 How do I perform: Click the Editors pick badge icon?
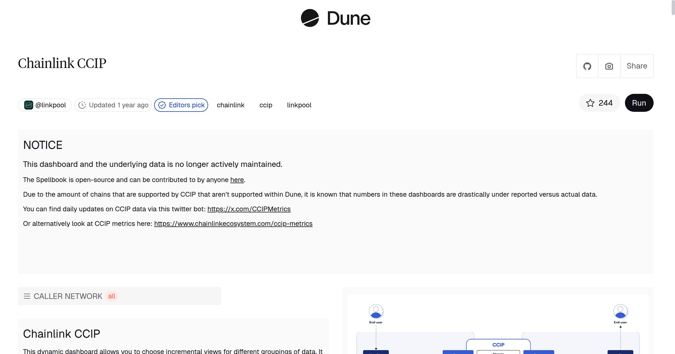click(162, 105)
